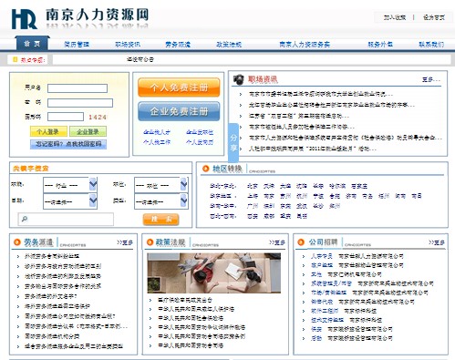Click the orange 个人免费注册 button
Image resolution: width=455 pixels, height=360 pixels.
click(x=179, y=87)
